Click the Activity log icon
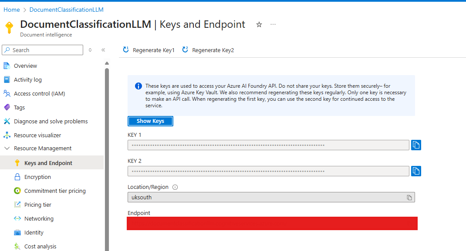Screen dimensions: 466x251 (x=7, y=79)
